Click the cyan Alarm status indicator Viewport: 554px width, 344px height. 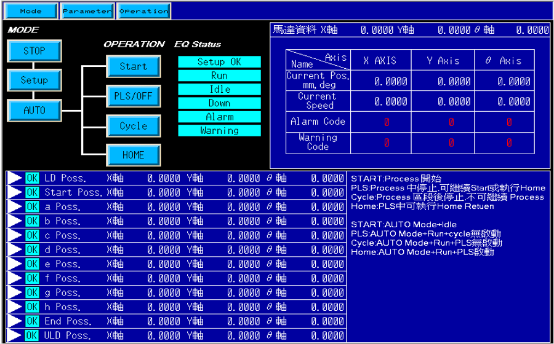tap(219, 117)
